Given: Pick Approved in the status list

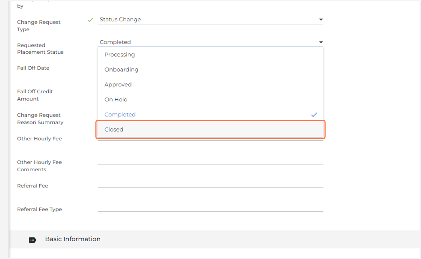Looking at the screenshot, I should [210, 85].
